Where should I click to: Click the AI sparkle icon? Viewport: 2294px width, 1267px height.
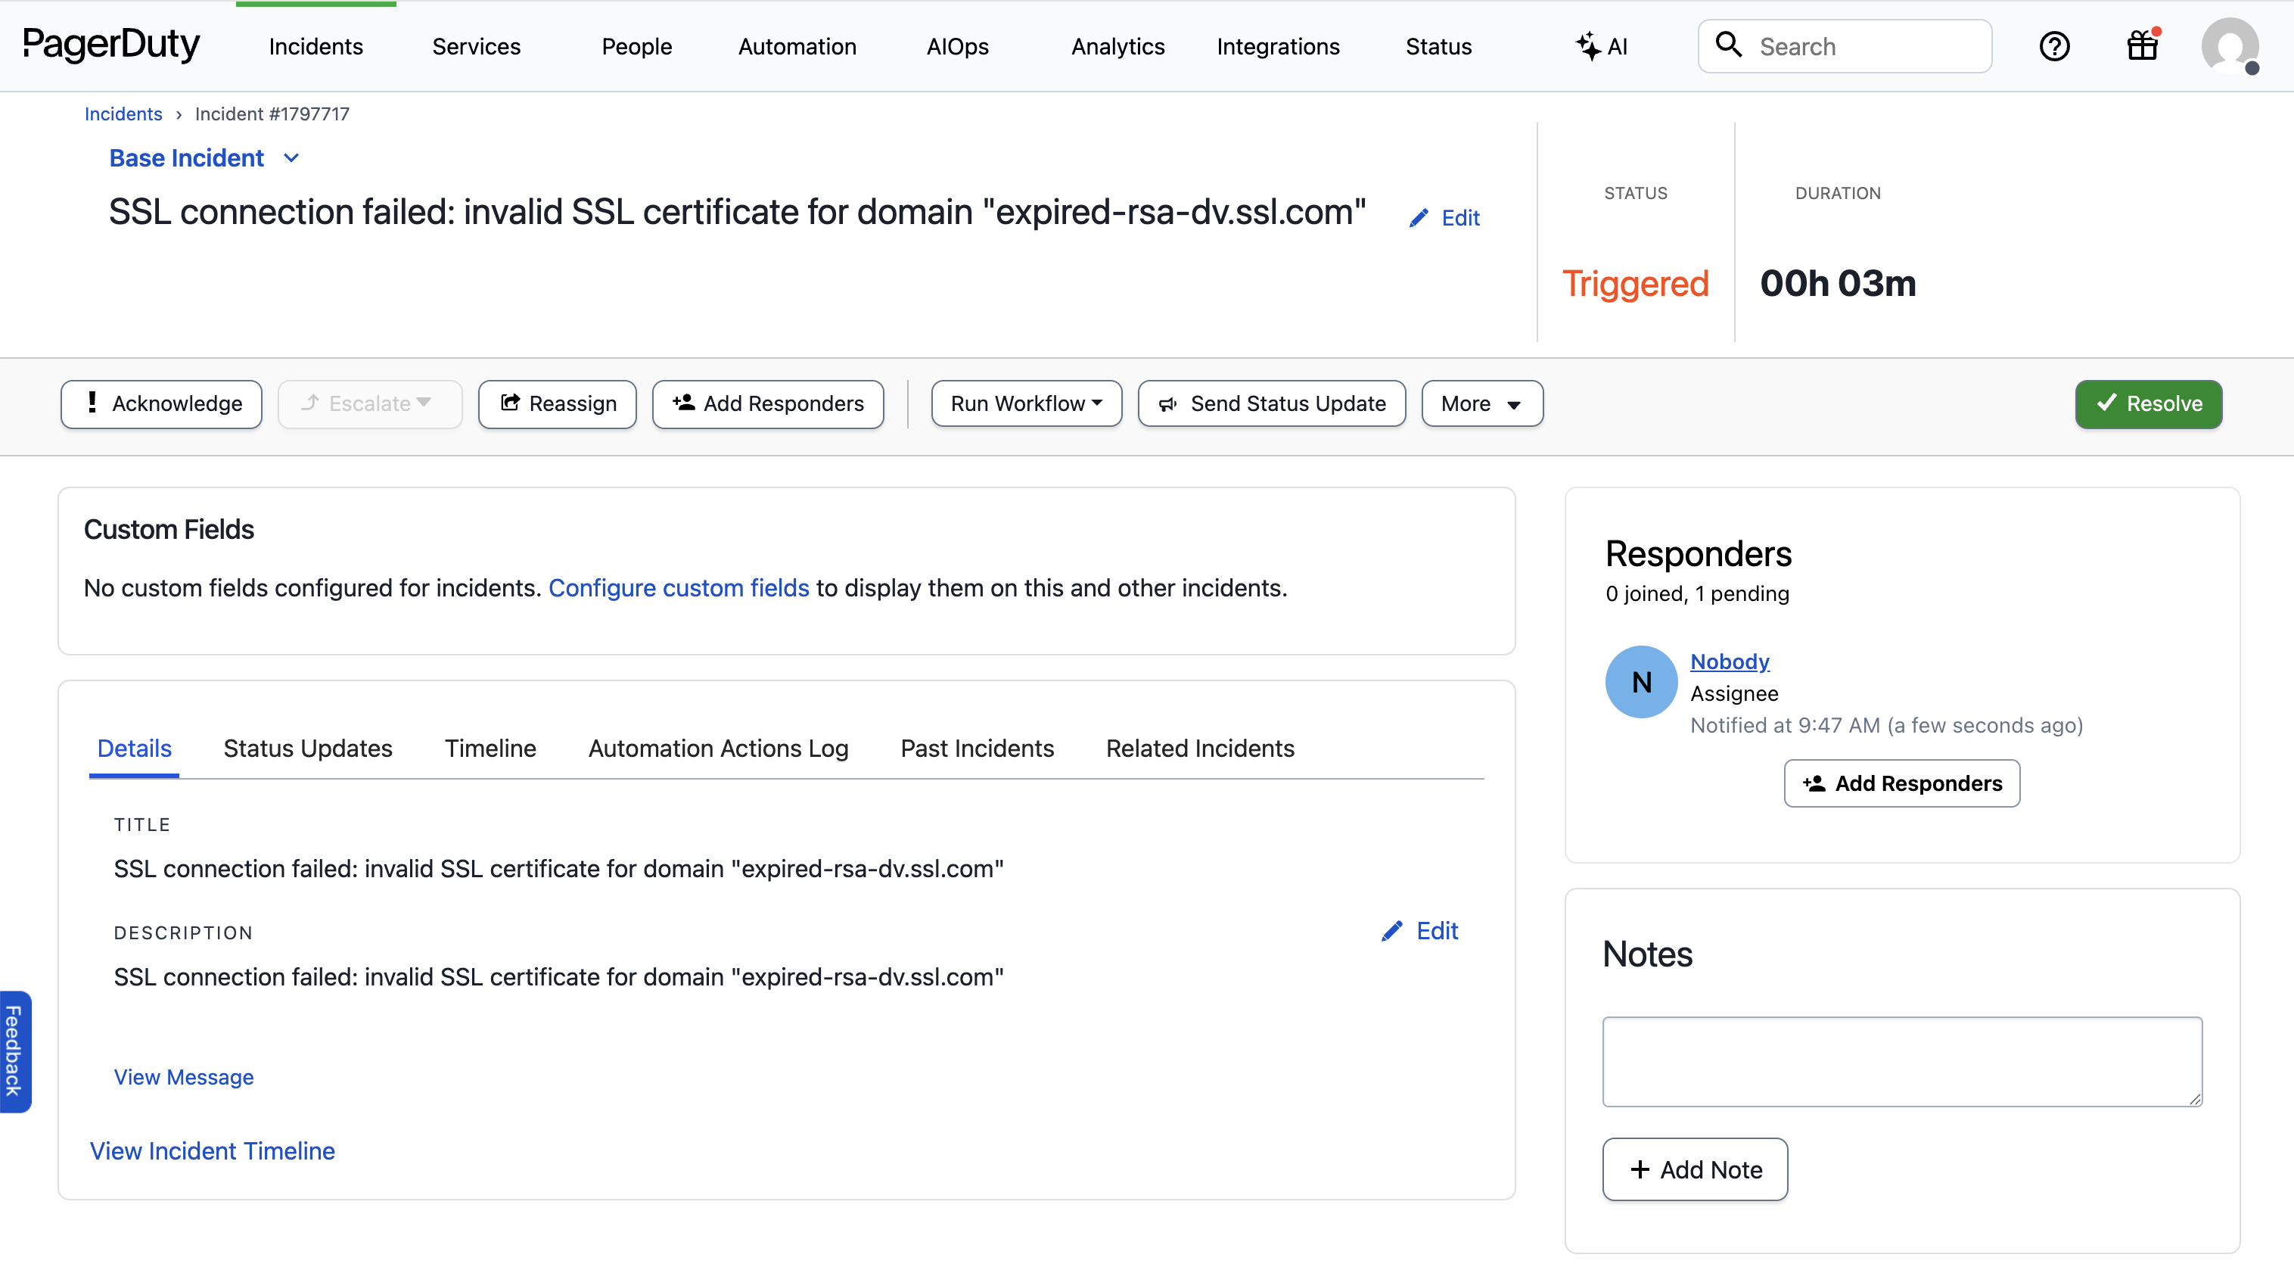click(1588, 46)
